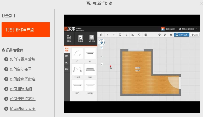Viewport: 203px width, 117px height.
Task: Select the draw room tool icon
Action: pos(80,38)
